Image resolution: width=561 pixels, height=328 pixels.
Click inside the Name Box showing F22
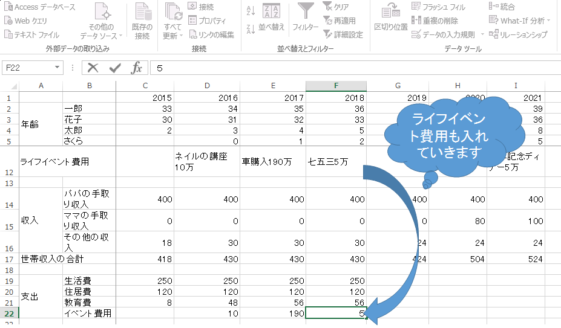coord(27,68)
